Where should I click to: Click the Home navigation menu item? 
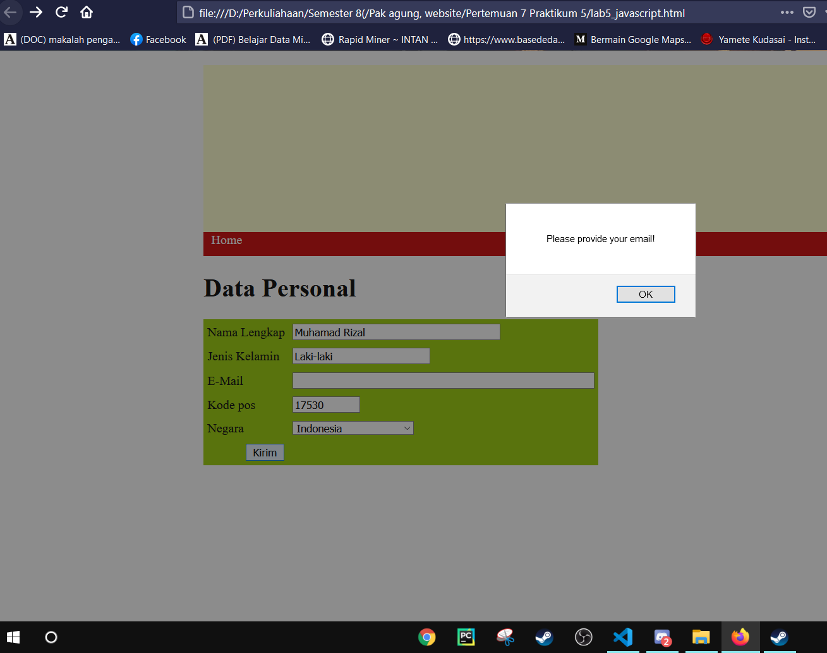226,240
